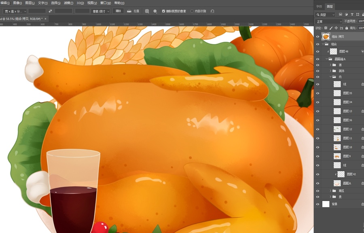Reset the crop with the undo arrow
364x233 pixels.
click(x=212, y=11)
